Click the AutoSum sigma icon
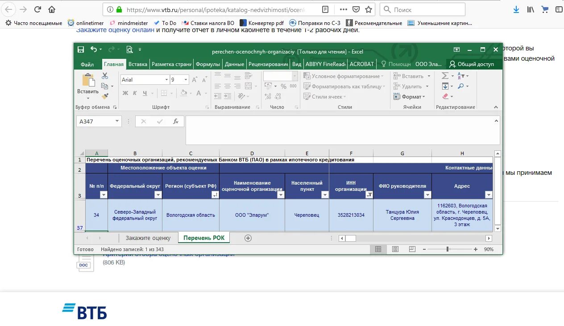The height and width of the screenshot is (326, 564). [x=445, y=76]
